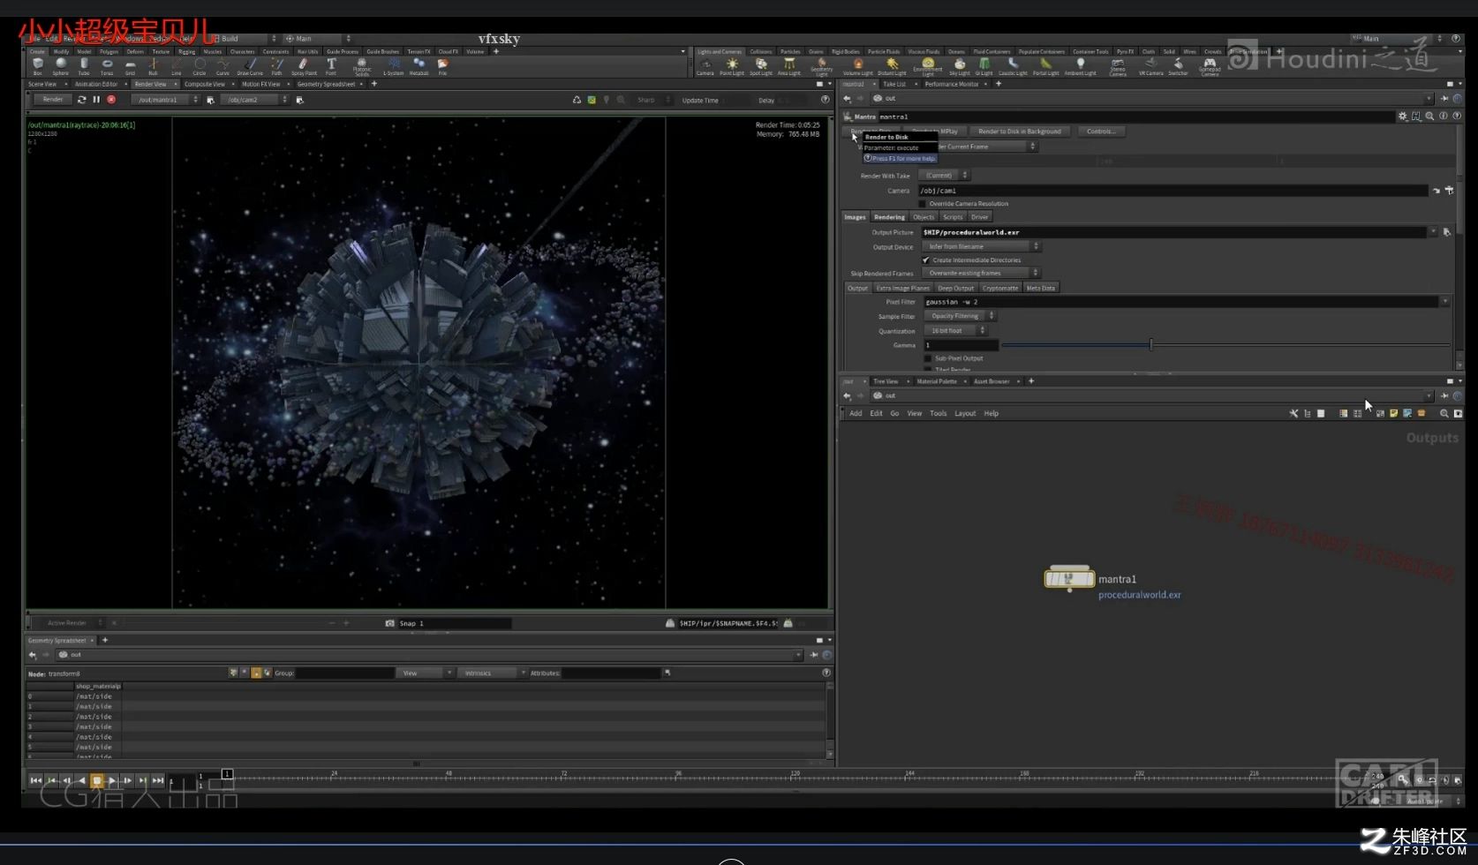The height and width of the screenshot is (865, 1478).
Task: Uncheck Create Intermediate Directories
Action: [926, 260]
